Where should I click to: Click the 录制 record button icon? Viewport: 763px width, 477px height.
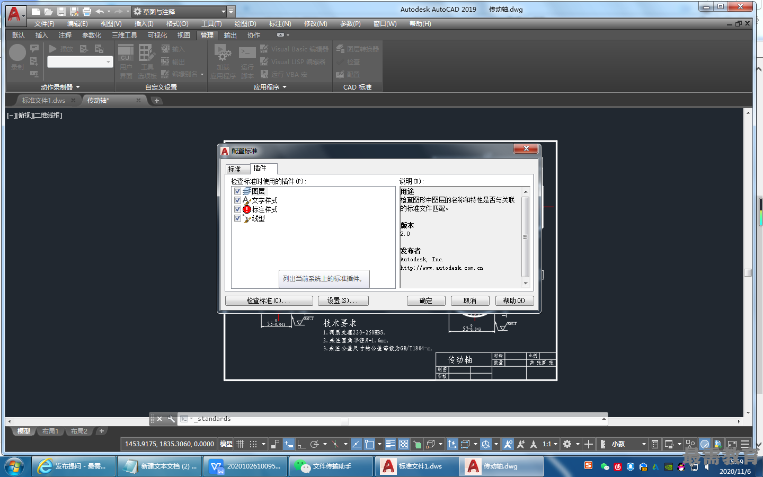(x=17, y=52)
